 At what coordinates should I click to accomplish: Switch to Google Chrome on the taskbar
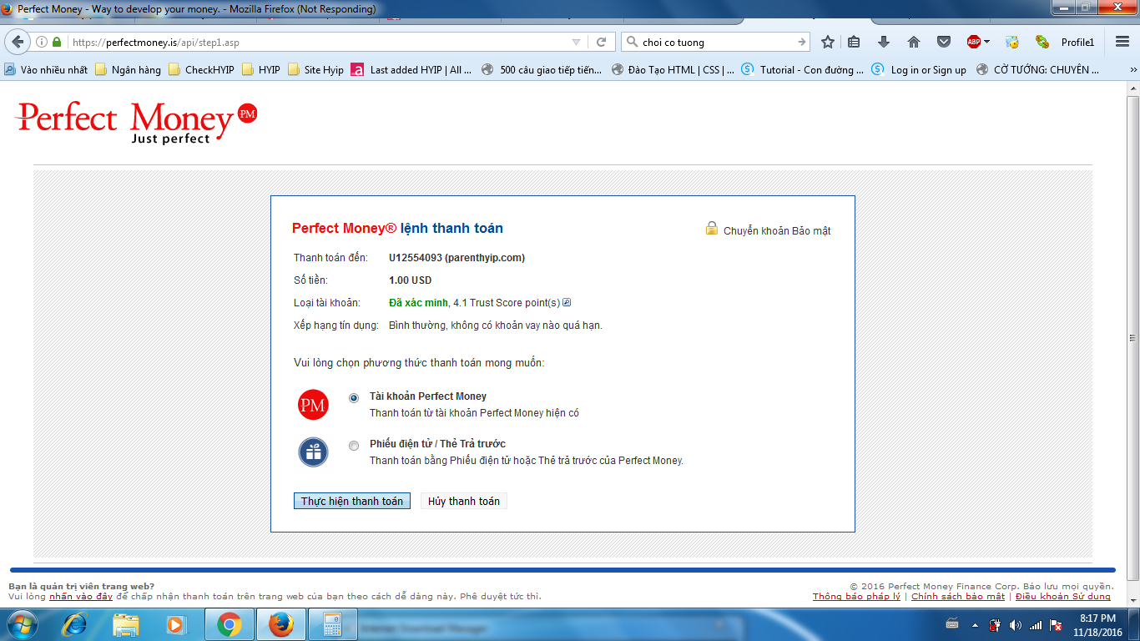click(229, 624)
